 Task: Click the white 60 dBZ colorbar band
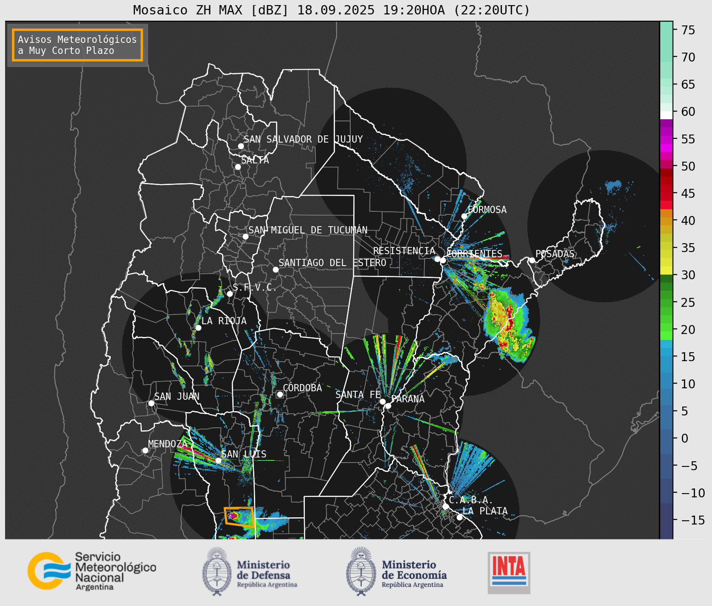(666, 115)
